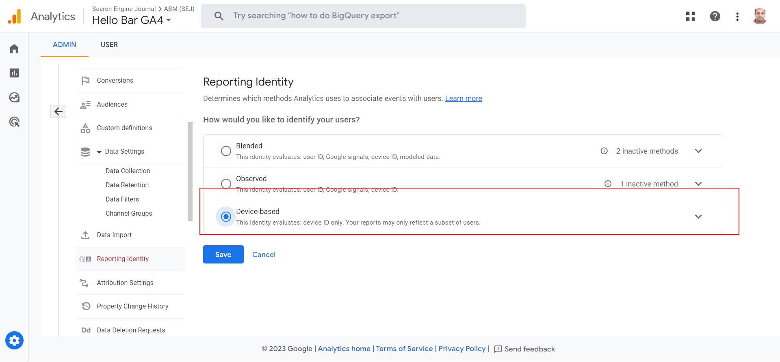This screenshot has width=780, height=362.
Task: Open the Reports bar chart icon
Action: click(x=14, y=73)
